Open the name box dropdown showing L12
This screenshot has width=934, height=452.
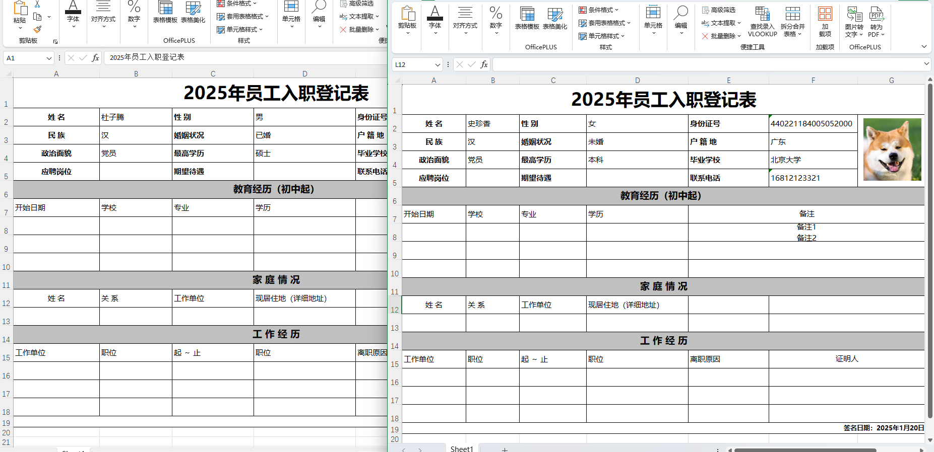click(x=437, y=65)
